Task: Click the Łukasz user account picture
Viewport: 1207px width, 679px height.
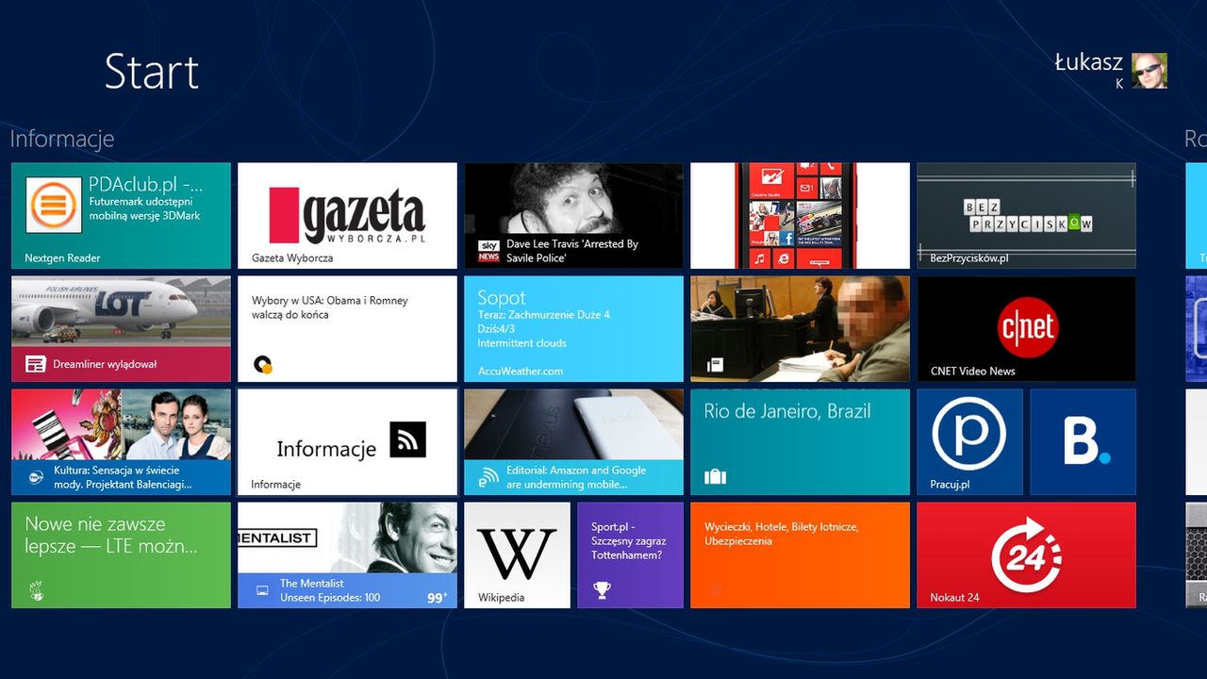Action: coord(1149,71)
